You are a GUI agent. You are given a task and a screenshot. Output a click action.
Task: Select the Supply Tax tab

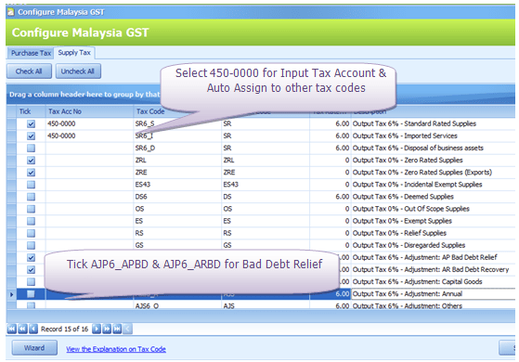[x=74, y=53]
